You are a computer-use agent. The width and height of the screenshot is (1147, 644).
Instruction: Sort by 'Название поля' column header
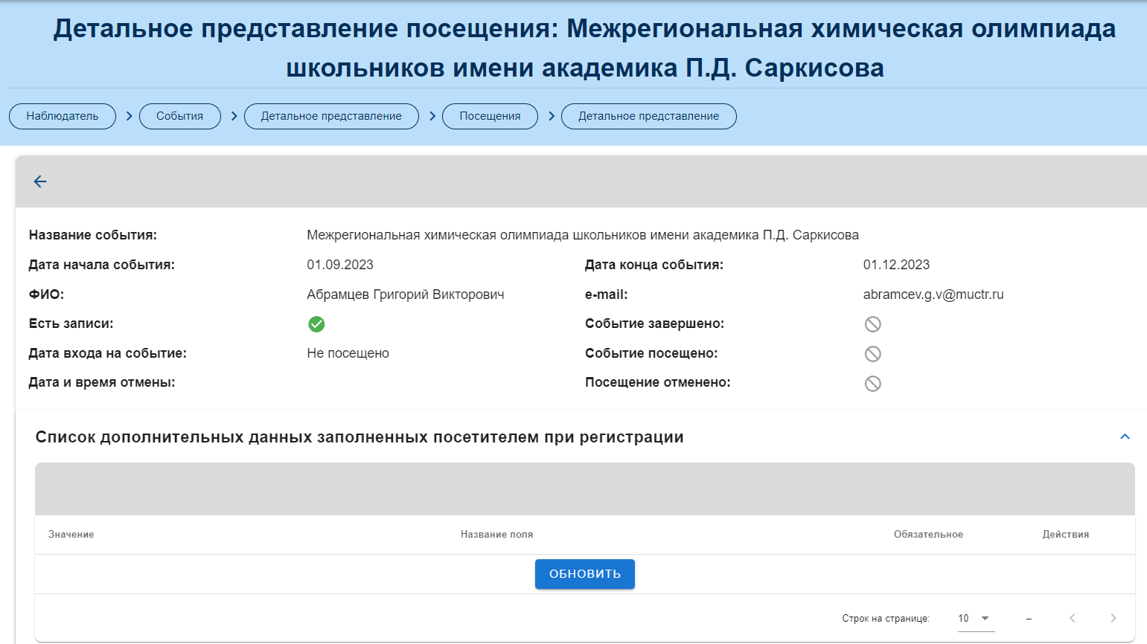point(496,535)
